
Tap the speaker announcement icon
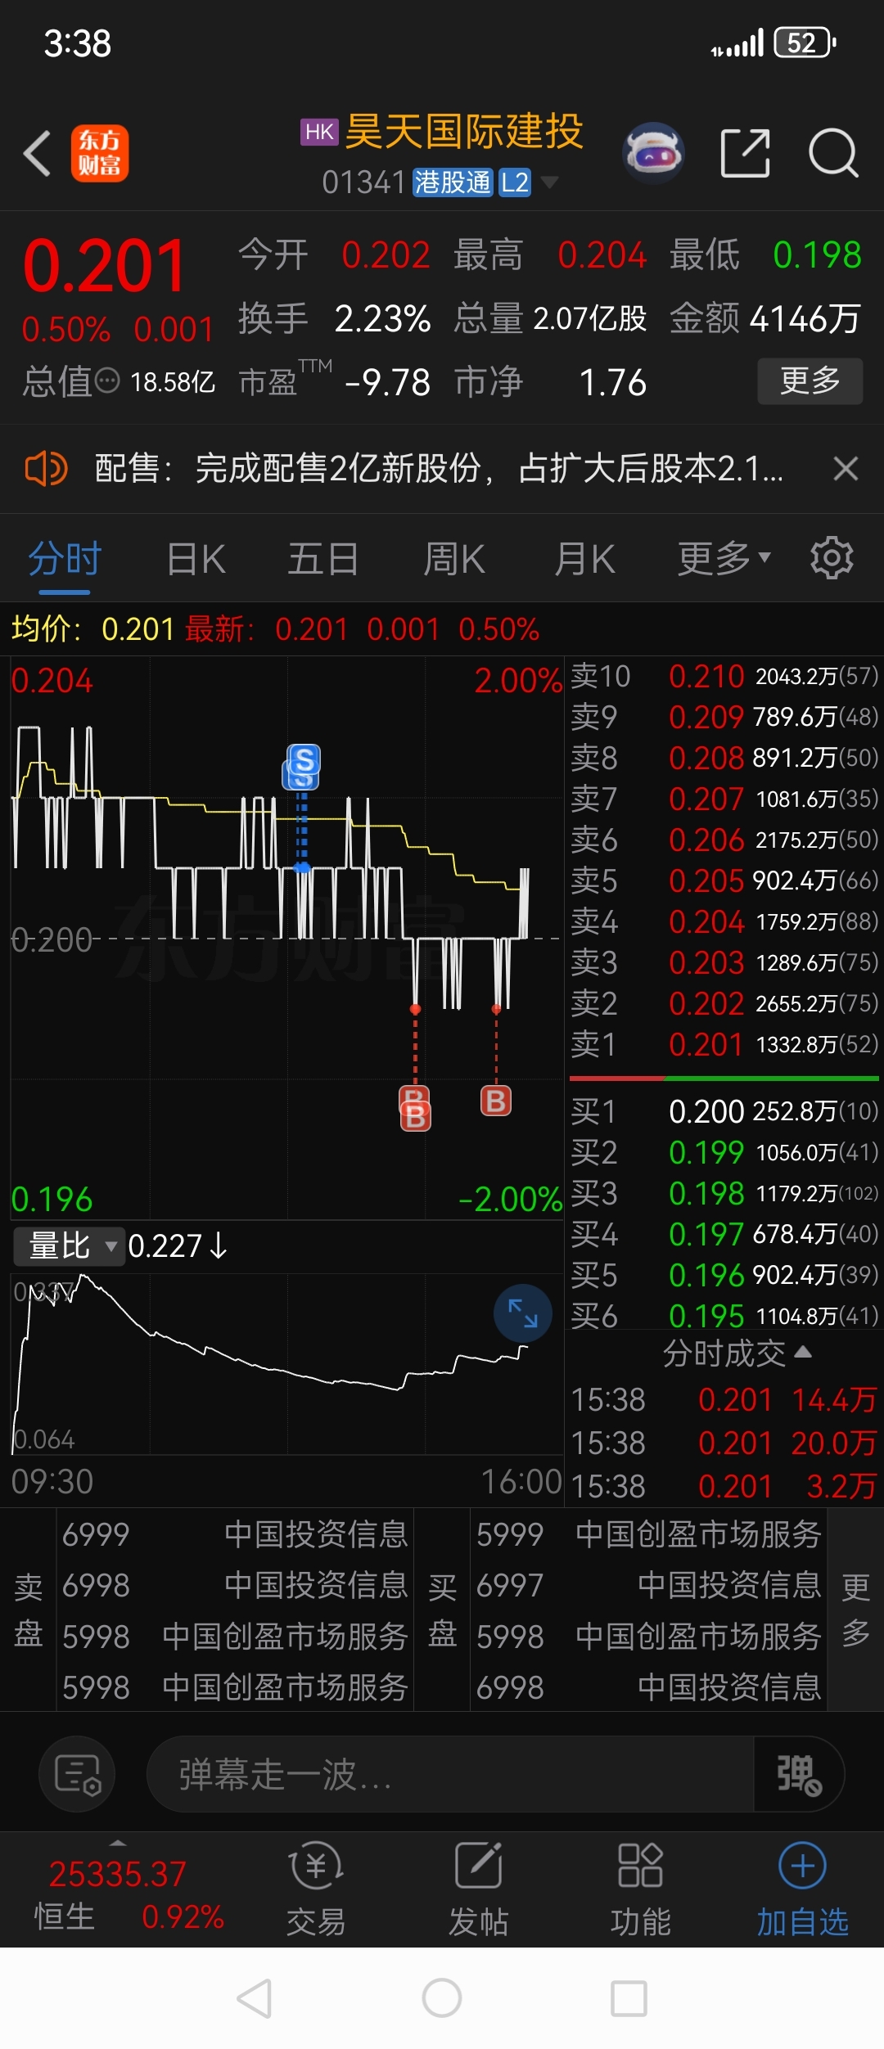[46, 469]
